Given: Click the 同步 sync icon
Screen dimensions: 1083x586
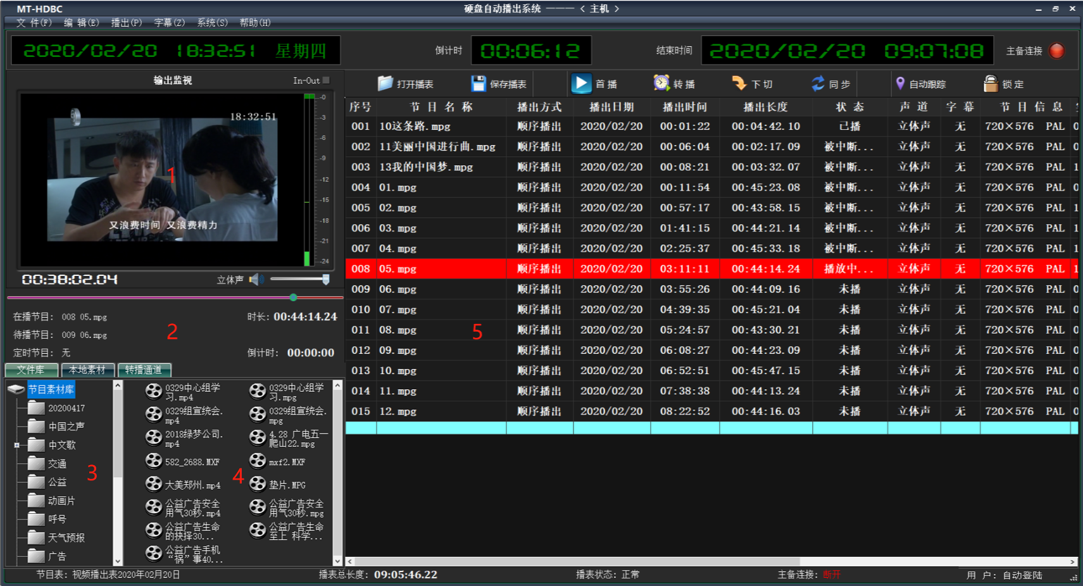Looking at the screenshot, I should pos(818,84).
